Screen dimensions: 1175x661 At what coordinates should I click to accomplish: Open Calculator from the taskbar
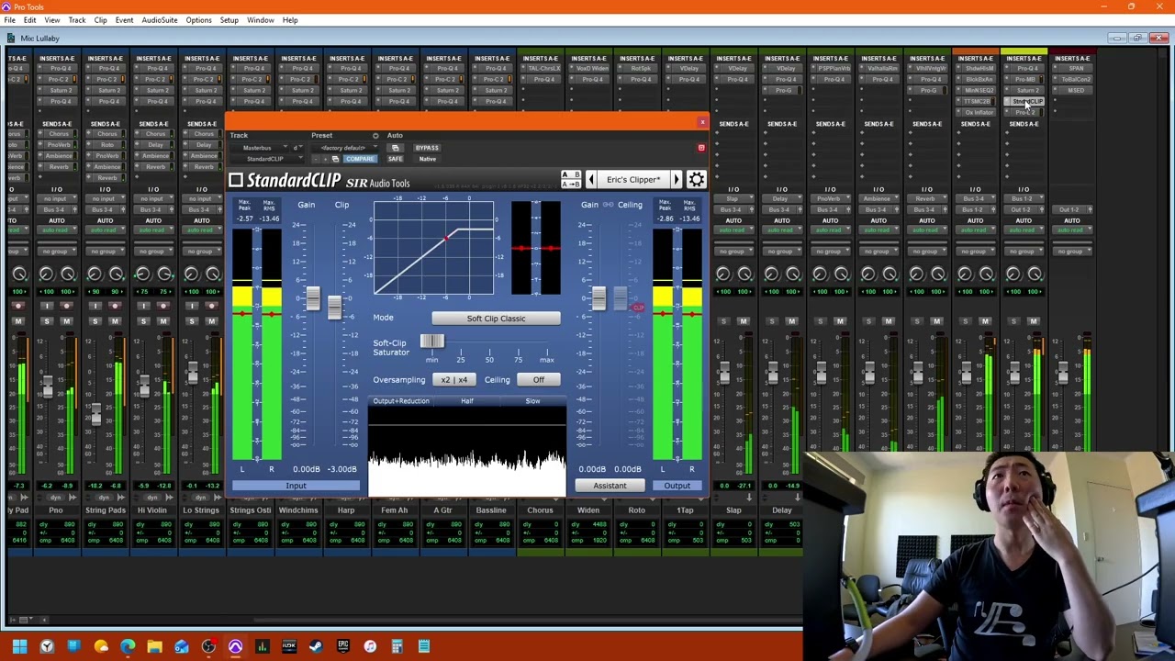pos(397,646)
